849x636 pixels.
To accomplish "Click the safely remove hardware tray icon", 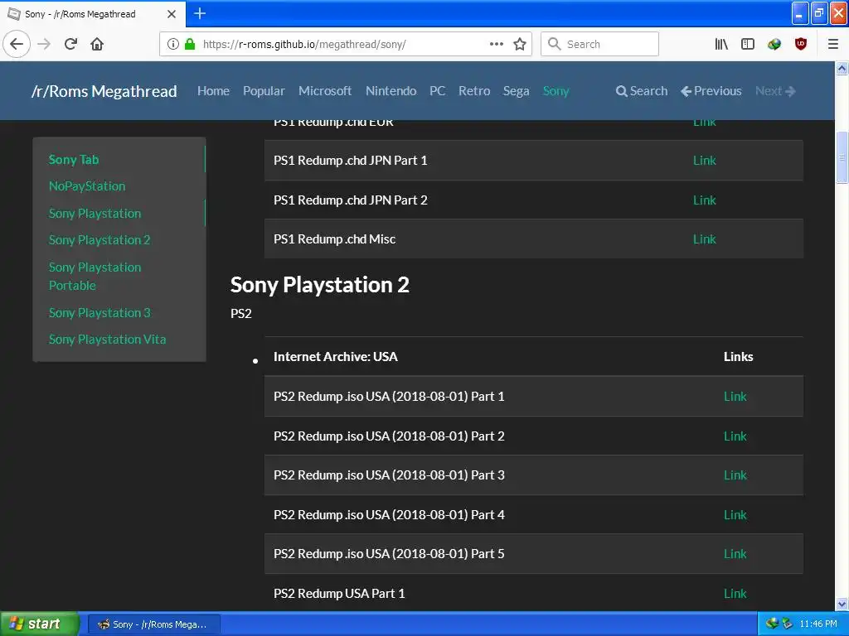I will 788,624.
